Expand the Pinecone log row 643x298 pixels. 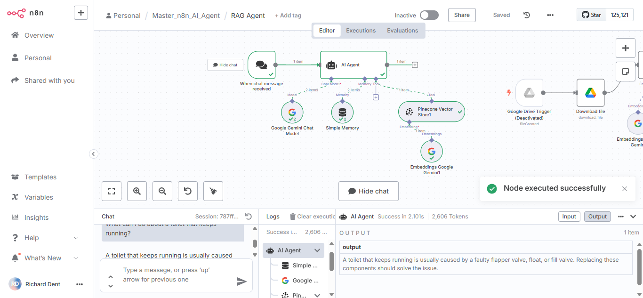tap(318, 295)
